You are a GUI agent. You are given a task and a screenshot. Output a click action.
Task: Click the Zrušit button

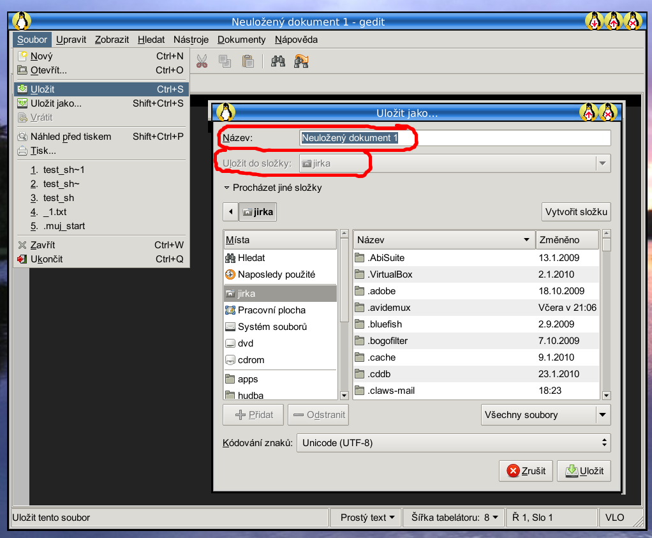pyautogui.click(x=526, y=471)
